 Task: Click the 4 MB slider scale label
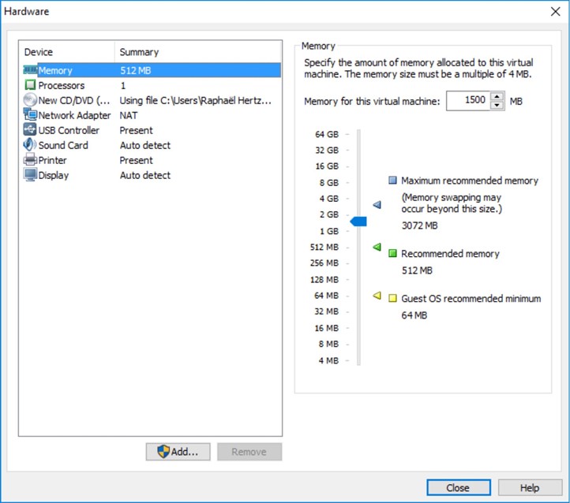[x=328, y=360]
